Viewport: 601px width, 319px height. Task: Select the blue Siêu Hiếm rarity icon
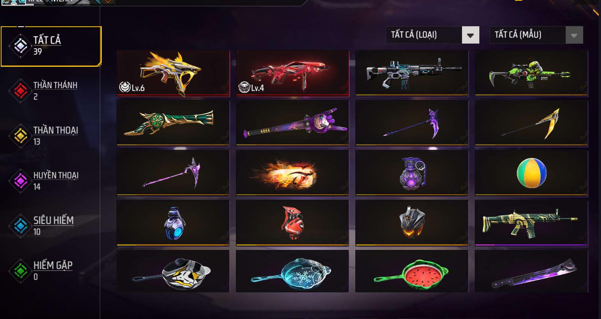pyautogui.click(x=21, y=226)
